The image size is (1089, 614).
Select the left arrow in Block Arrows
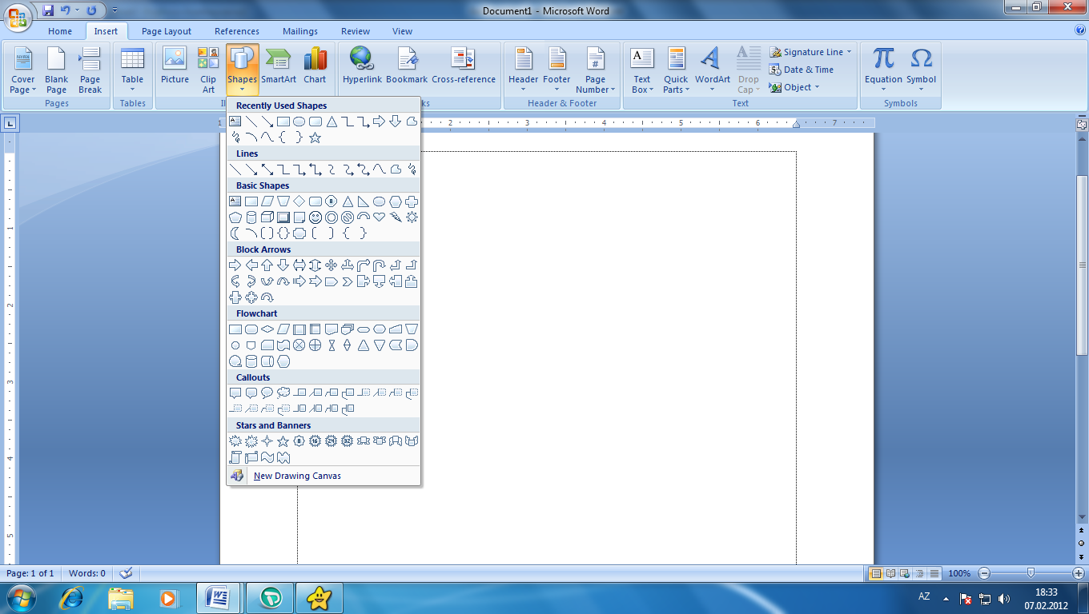[x=251, y=265]
